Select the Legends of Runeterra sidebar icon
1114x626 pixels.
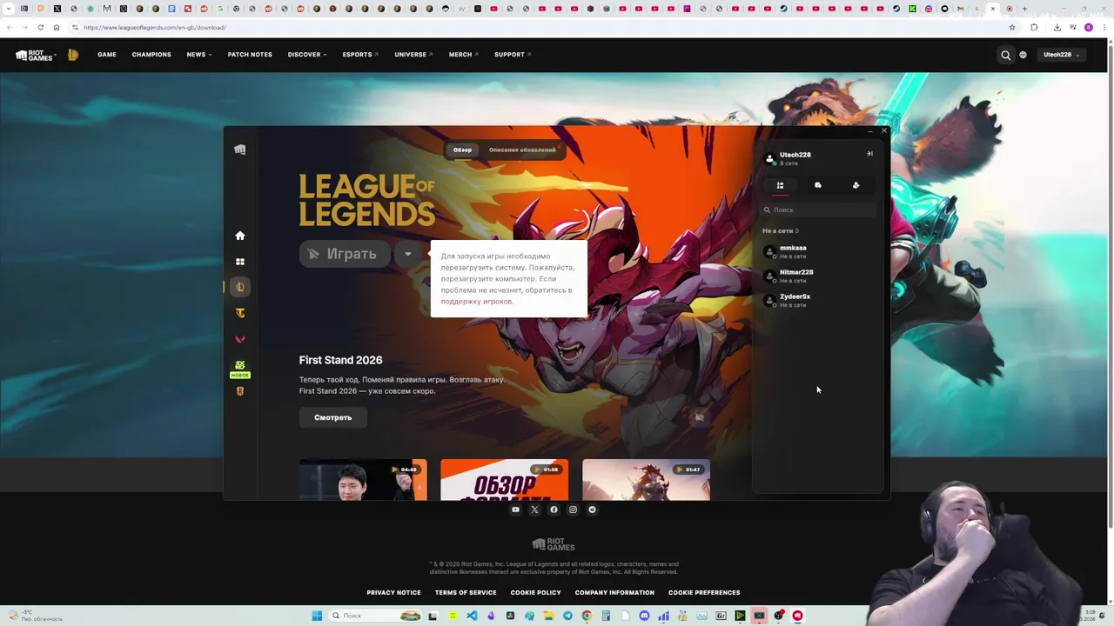(240, 391)
